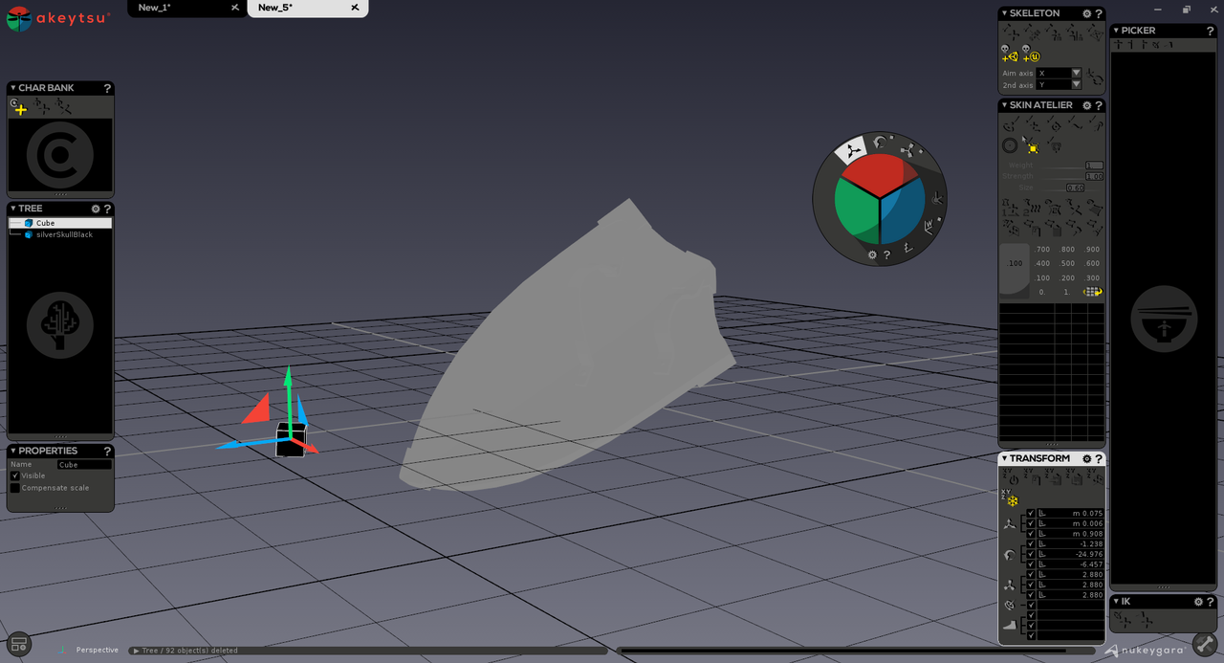The width and height of the screenshot is (1224, 663).
Task: Collapse the Char Bank panel
Action: pos(13,88)
